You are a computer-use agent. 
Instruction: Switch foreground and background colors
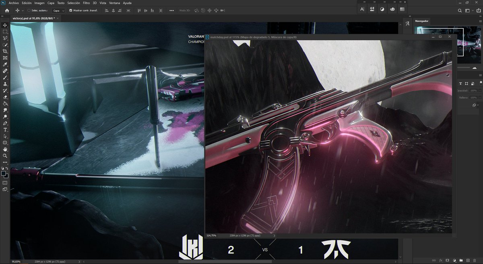pos(8,169)
